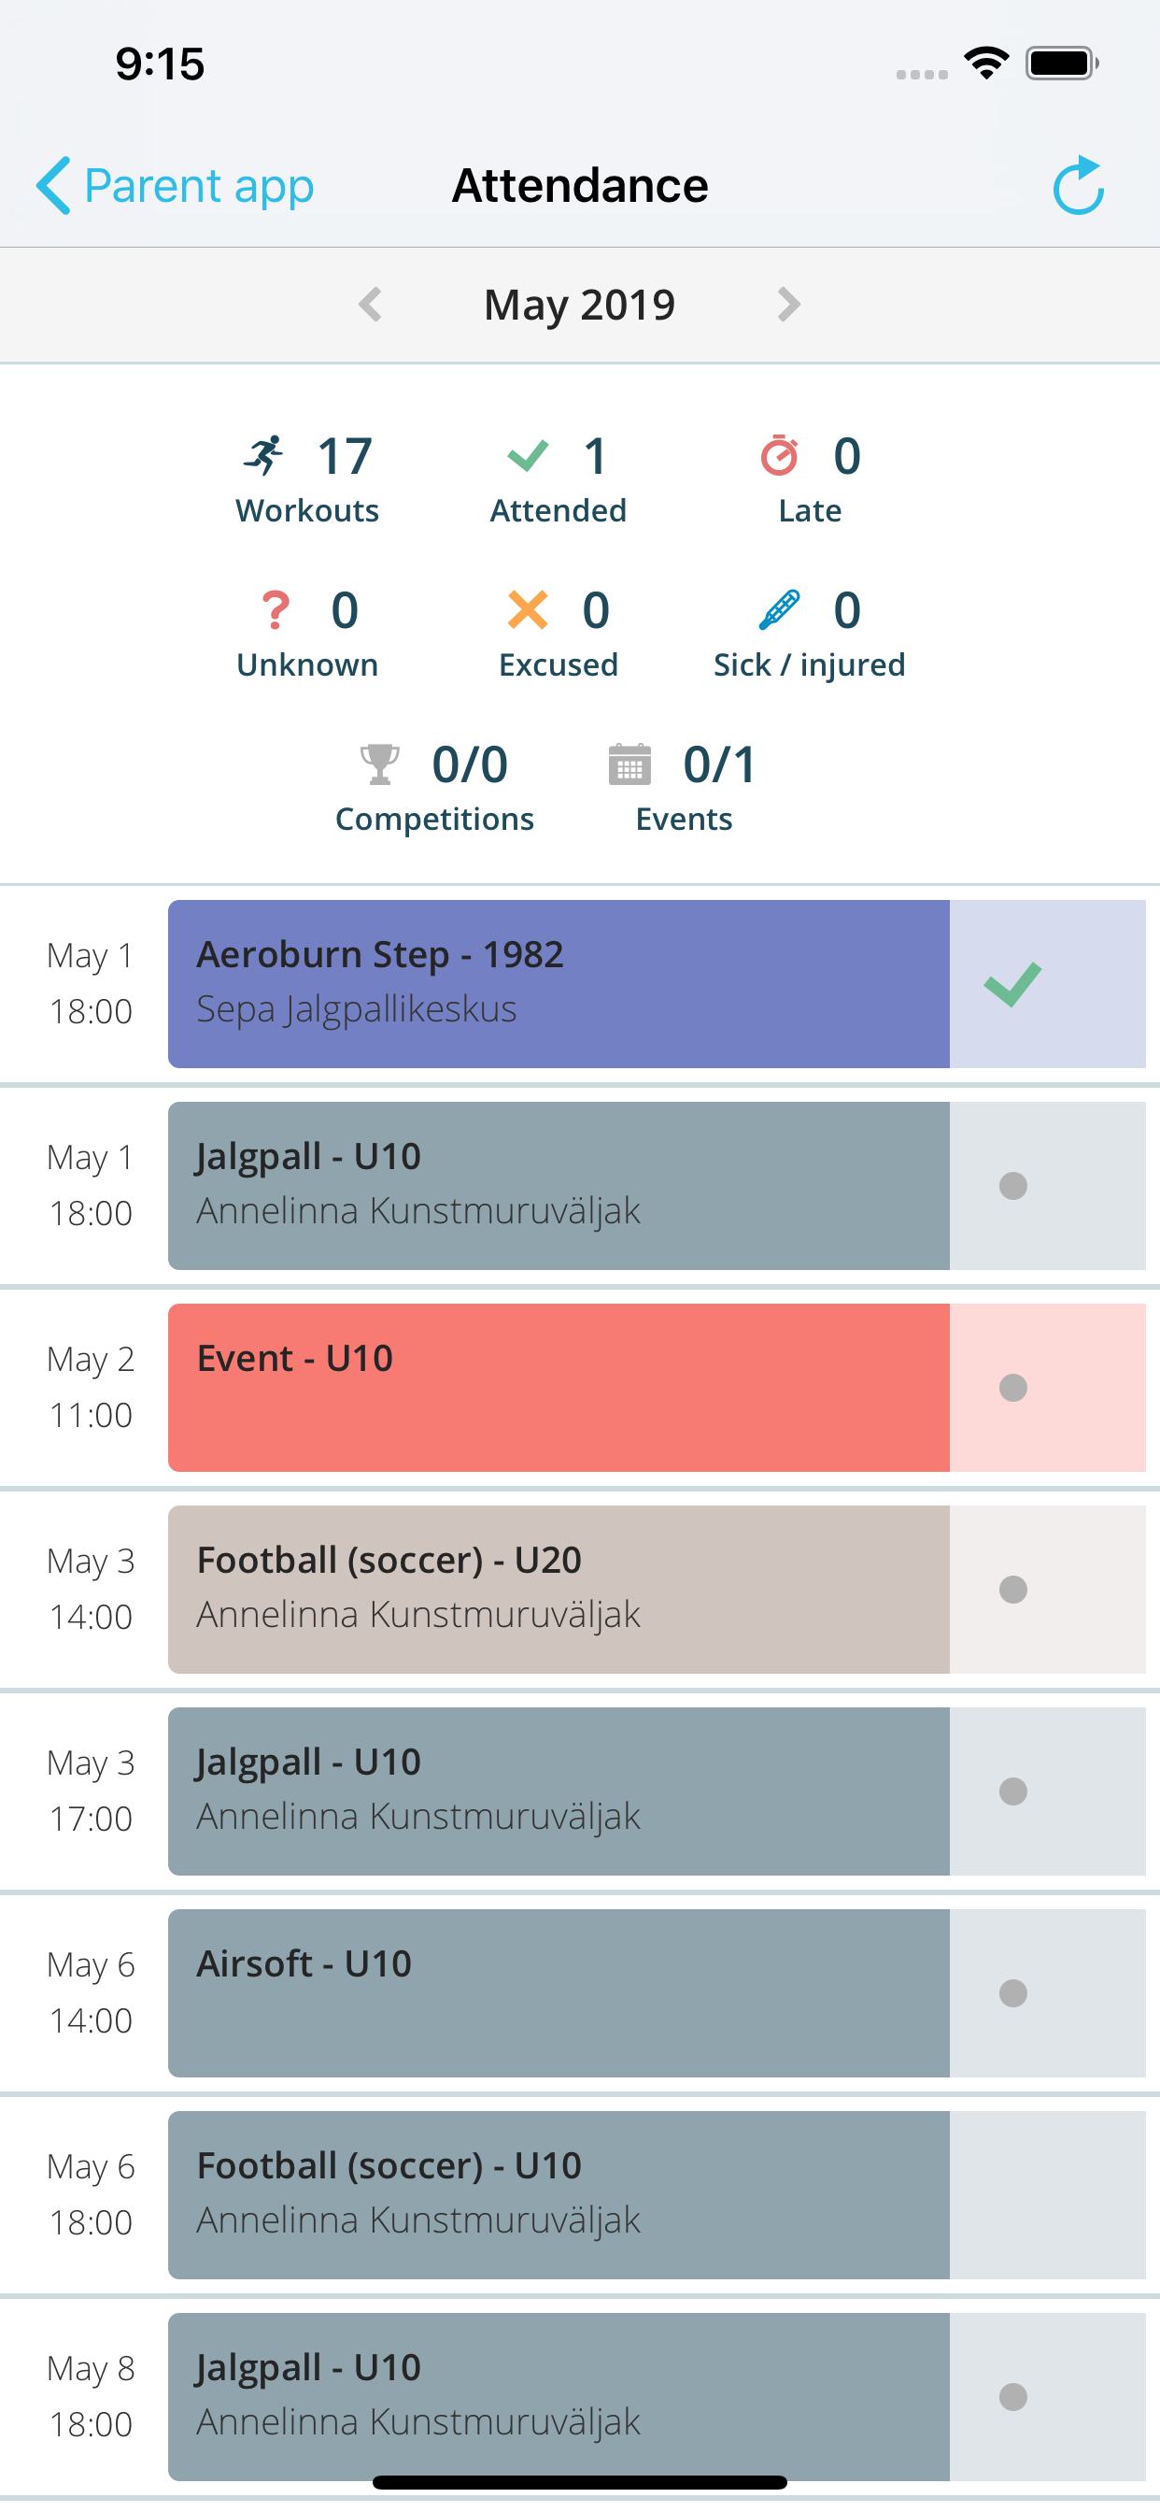
Task: Tap the calendar Events icon
Action: click(630, 764)
